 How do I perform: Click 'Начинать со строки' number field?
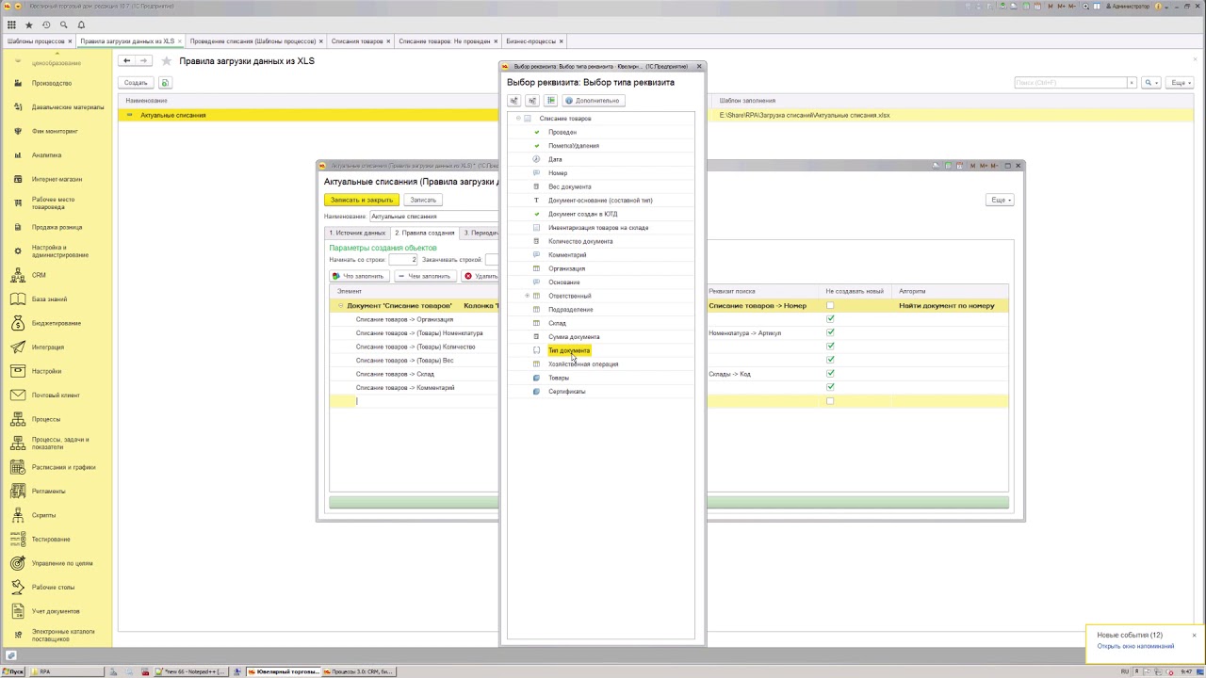point(402,259)
